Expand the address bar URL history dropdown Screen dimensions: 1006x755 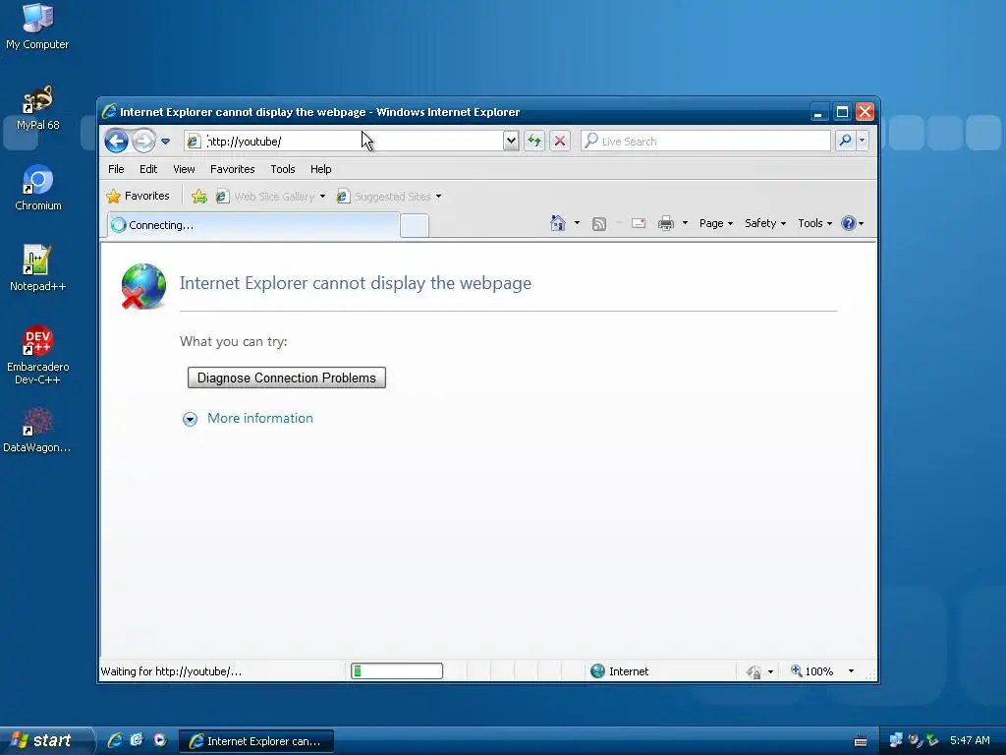[511, 141]
